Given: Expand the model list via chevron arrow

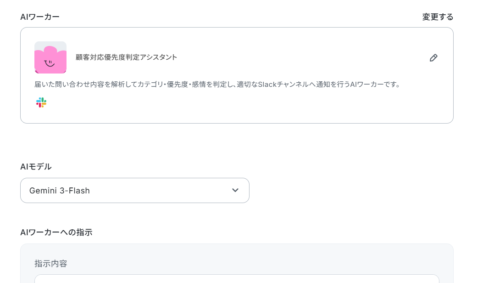Looking at the screenshot, I should tap(235, 190).
